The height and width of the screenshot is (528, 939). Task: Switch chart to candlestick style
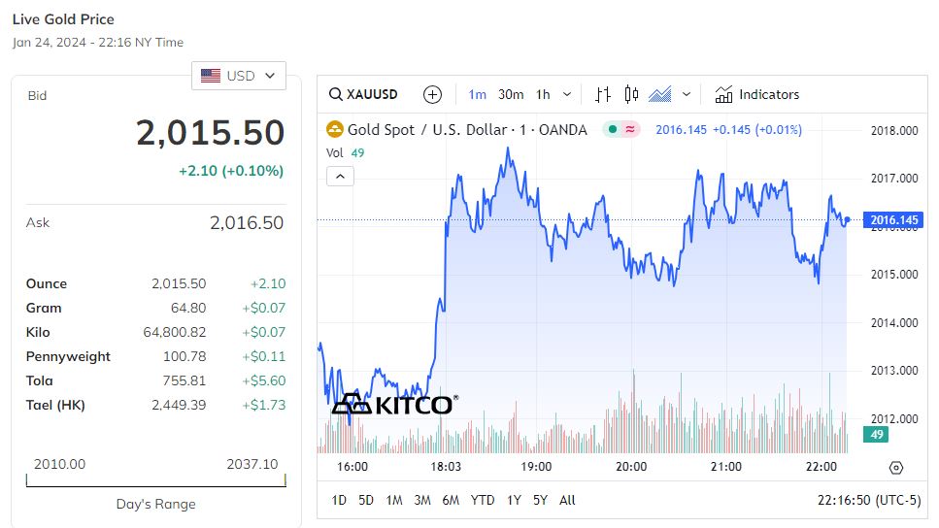(632, 94)
